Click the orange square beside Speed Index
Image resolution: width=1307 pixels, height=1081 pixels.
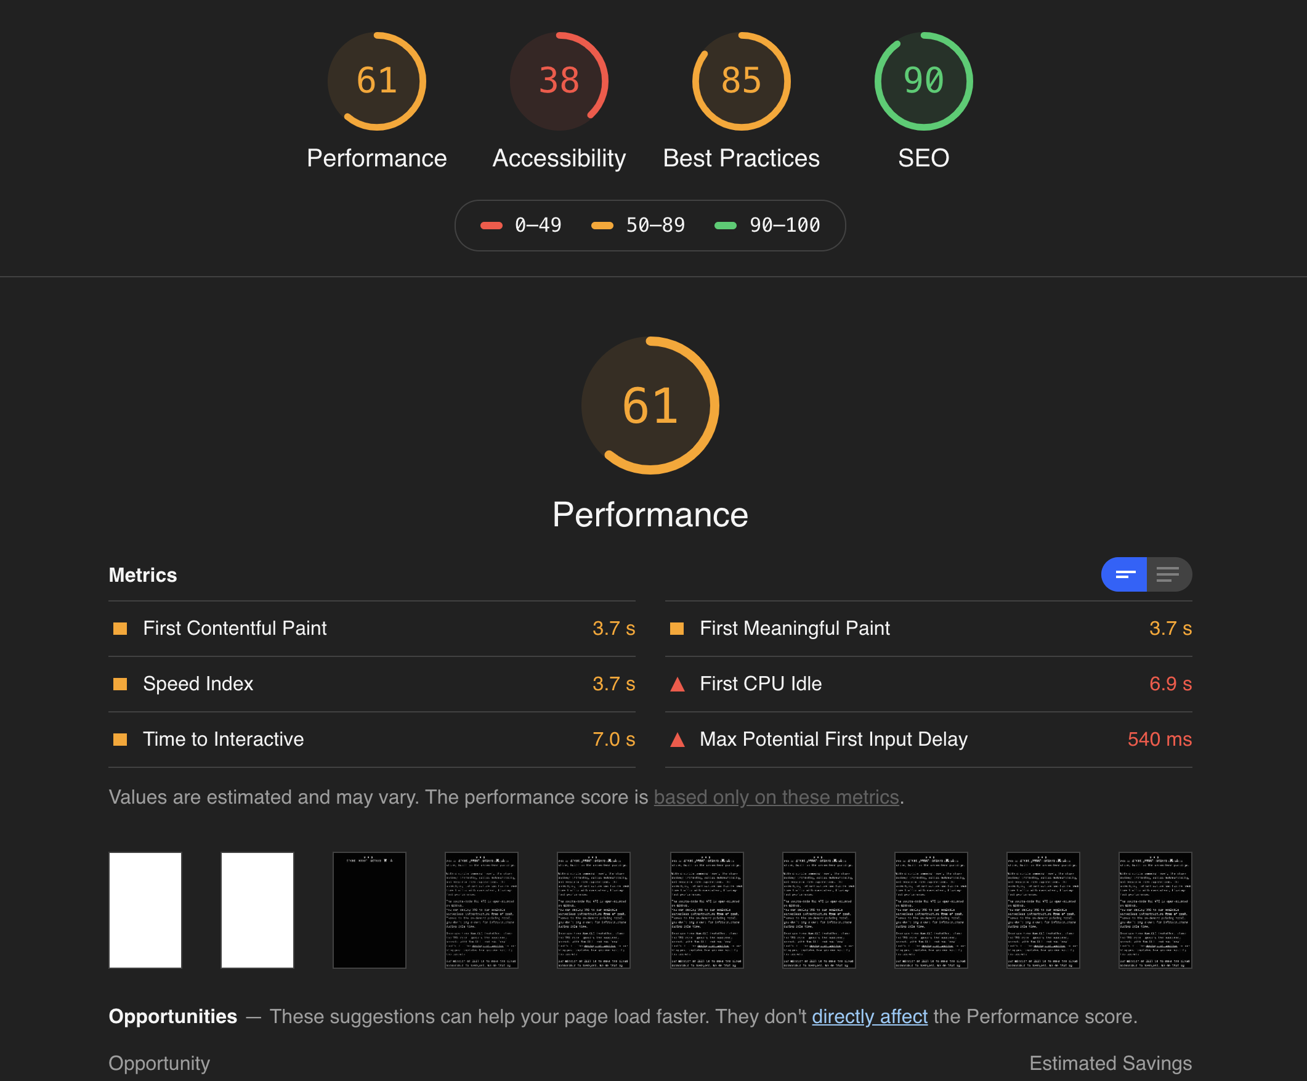[120, 683]
